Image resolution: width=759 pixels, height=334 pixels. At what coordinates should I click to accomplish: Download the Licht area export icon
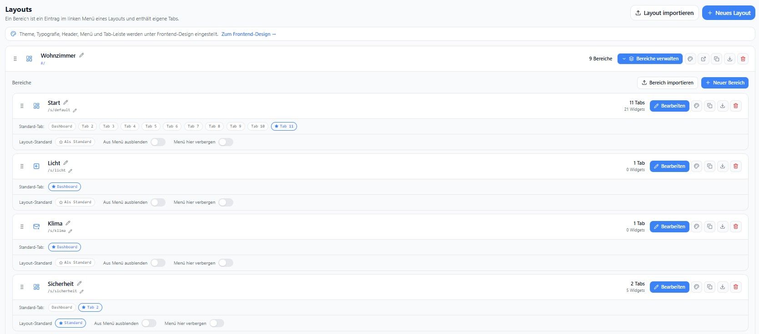723,166
